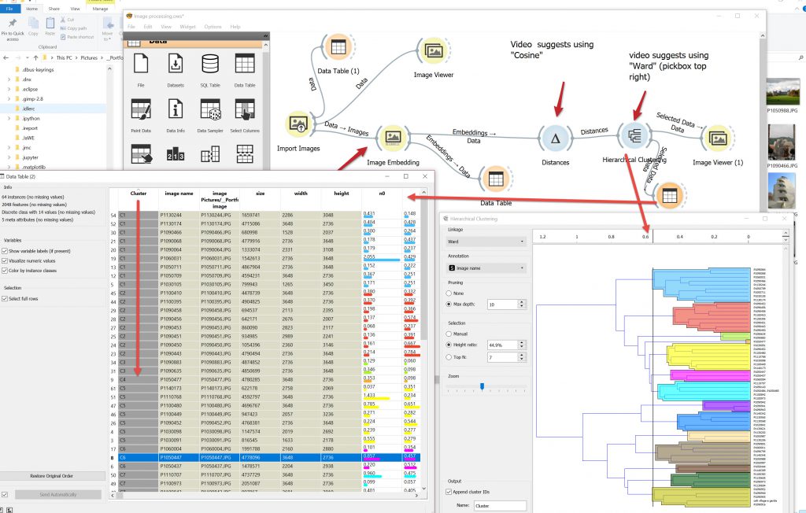The height and width of the screenshot is (513, 806).
Task: Open the Widget menu in Orange
Action: pyautogui.click(x=187, y=27)
